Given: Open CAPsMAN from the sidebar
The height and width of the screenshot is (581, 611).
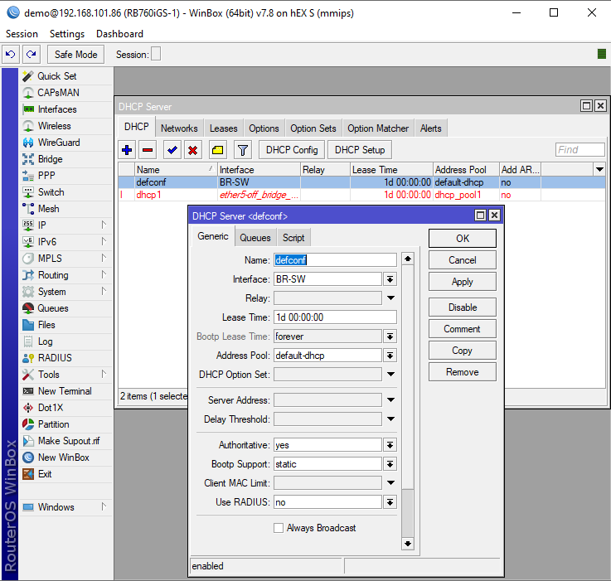Looking at the screenshot, I should 65,93.
